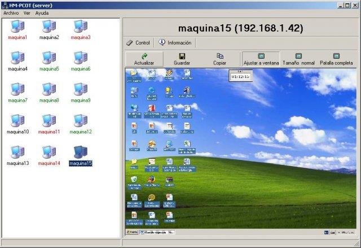Viewport: 361px width, 248px height.
Task: Click the red application icon on remote desktop
Action: click(x=152, y=108)
